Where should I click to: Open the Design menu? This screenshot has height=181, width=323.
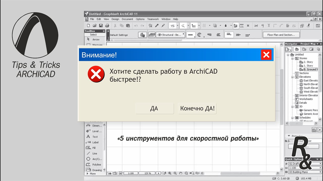click(115, 19)
